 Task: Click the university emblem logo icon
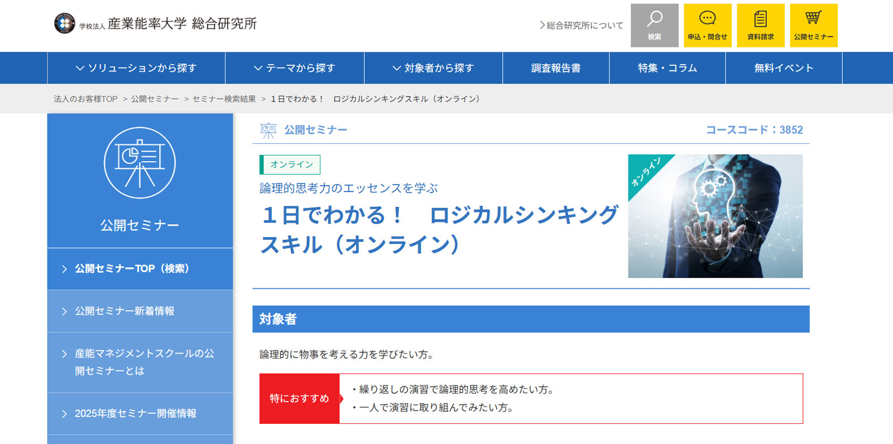coord(65,23)
